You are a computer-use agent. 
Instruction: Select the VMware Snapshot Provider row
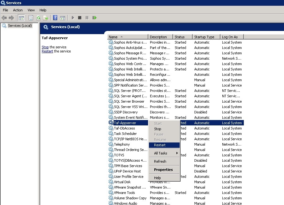(x=176, y=187)
